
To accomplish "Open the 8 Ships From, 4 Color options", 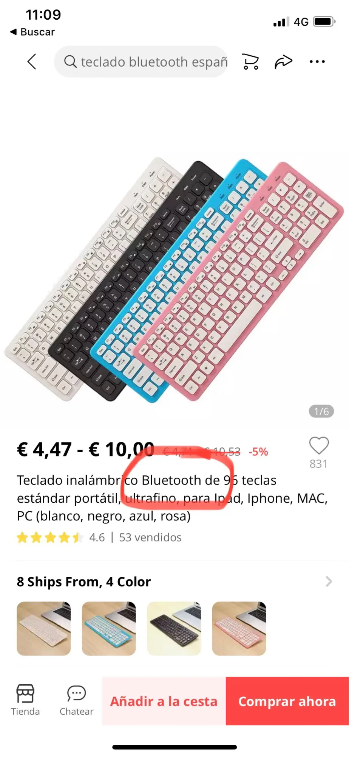I will coord(174,582).
